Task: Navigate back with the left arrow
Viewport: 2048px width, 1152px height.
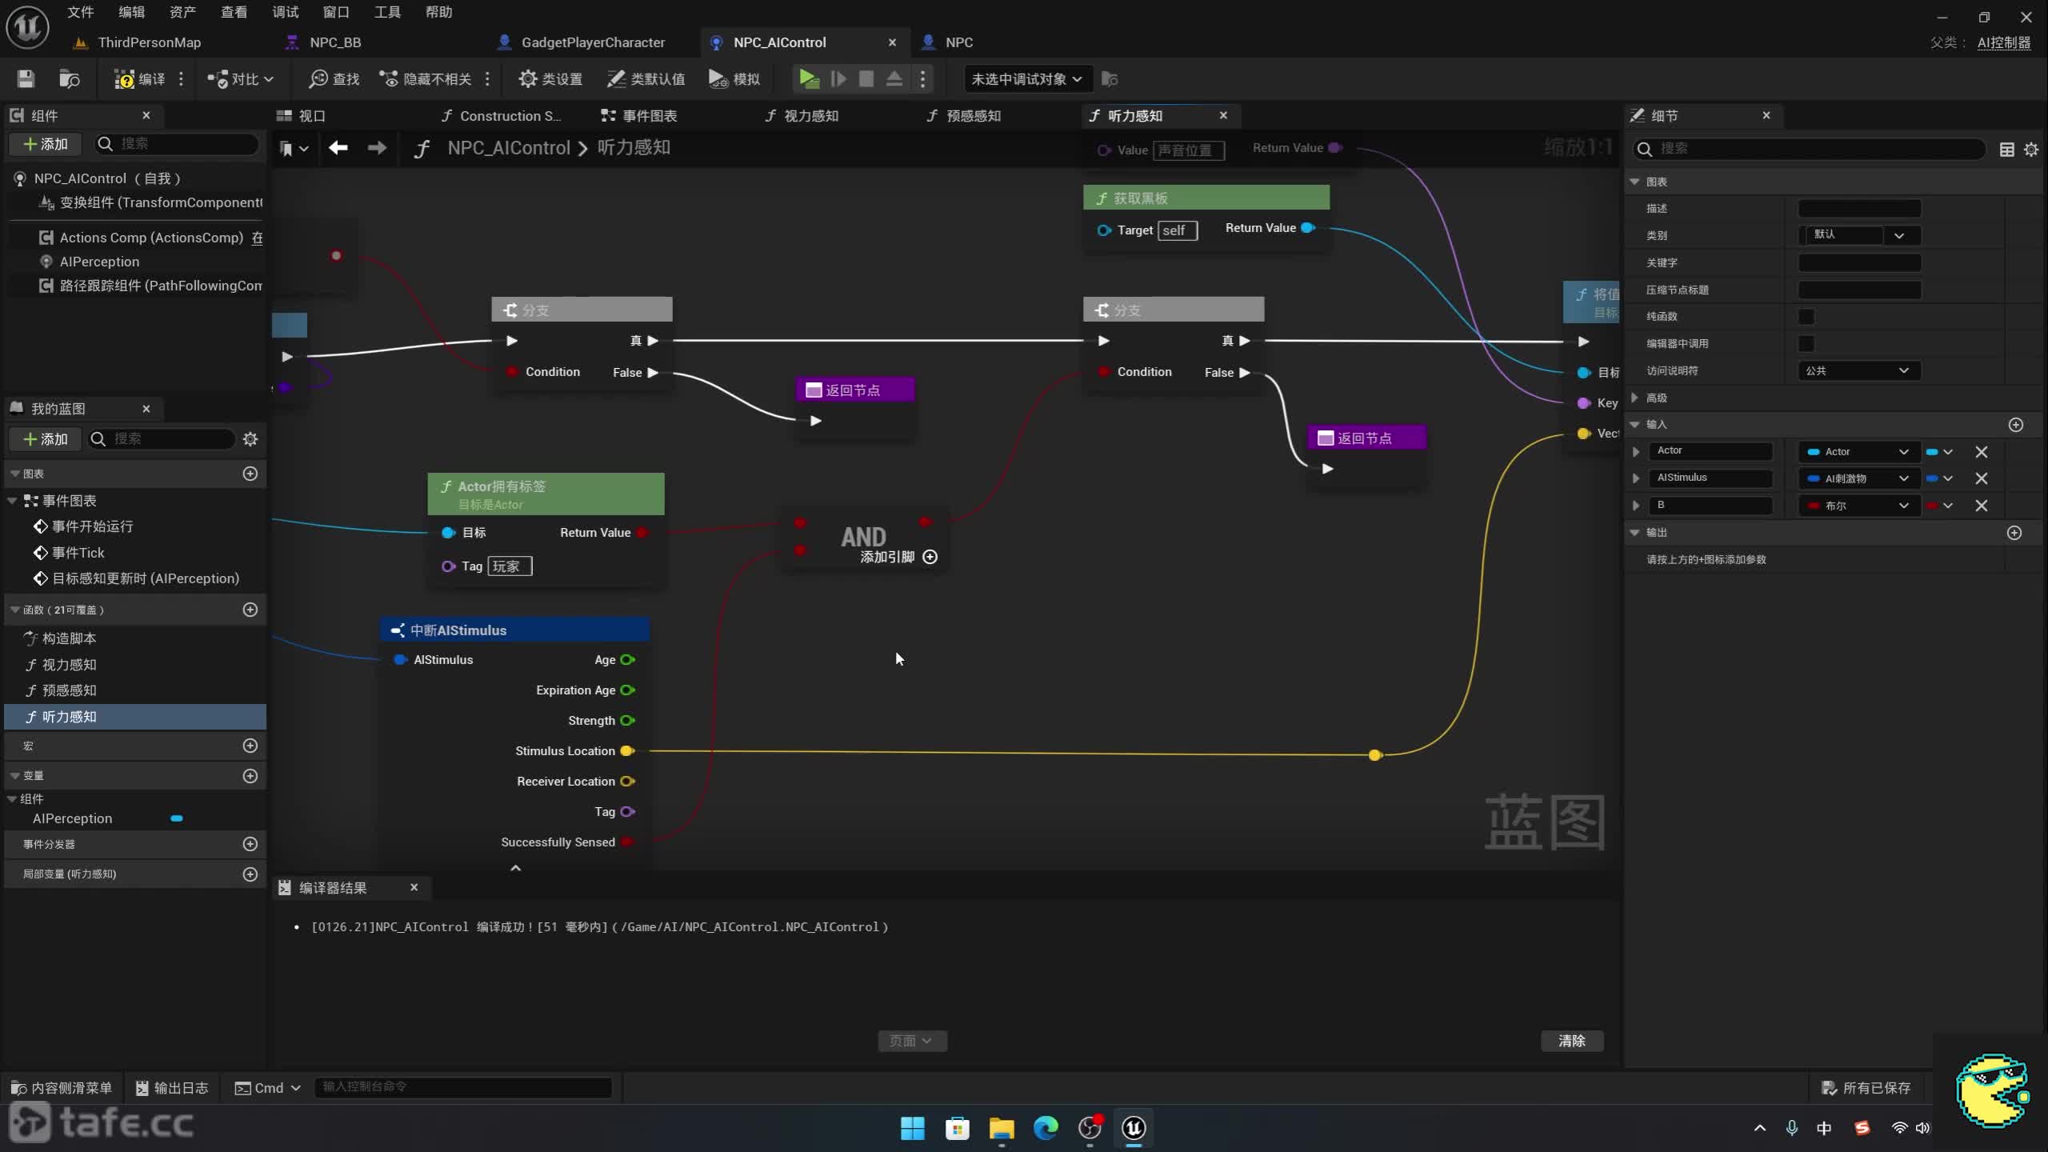Action: (338, 148)
